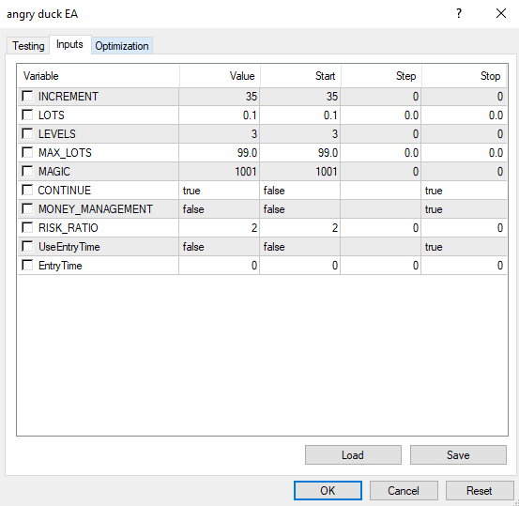Open the MONEY_MANAGEMENT Value false cell
The height and width of the screenshot is (506, 519).
[x=219, y=209]
